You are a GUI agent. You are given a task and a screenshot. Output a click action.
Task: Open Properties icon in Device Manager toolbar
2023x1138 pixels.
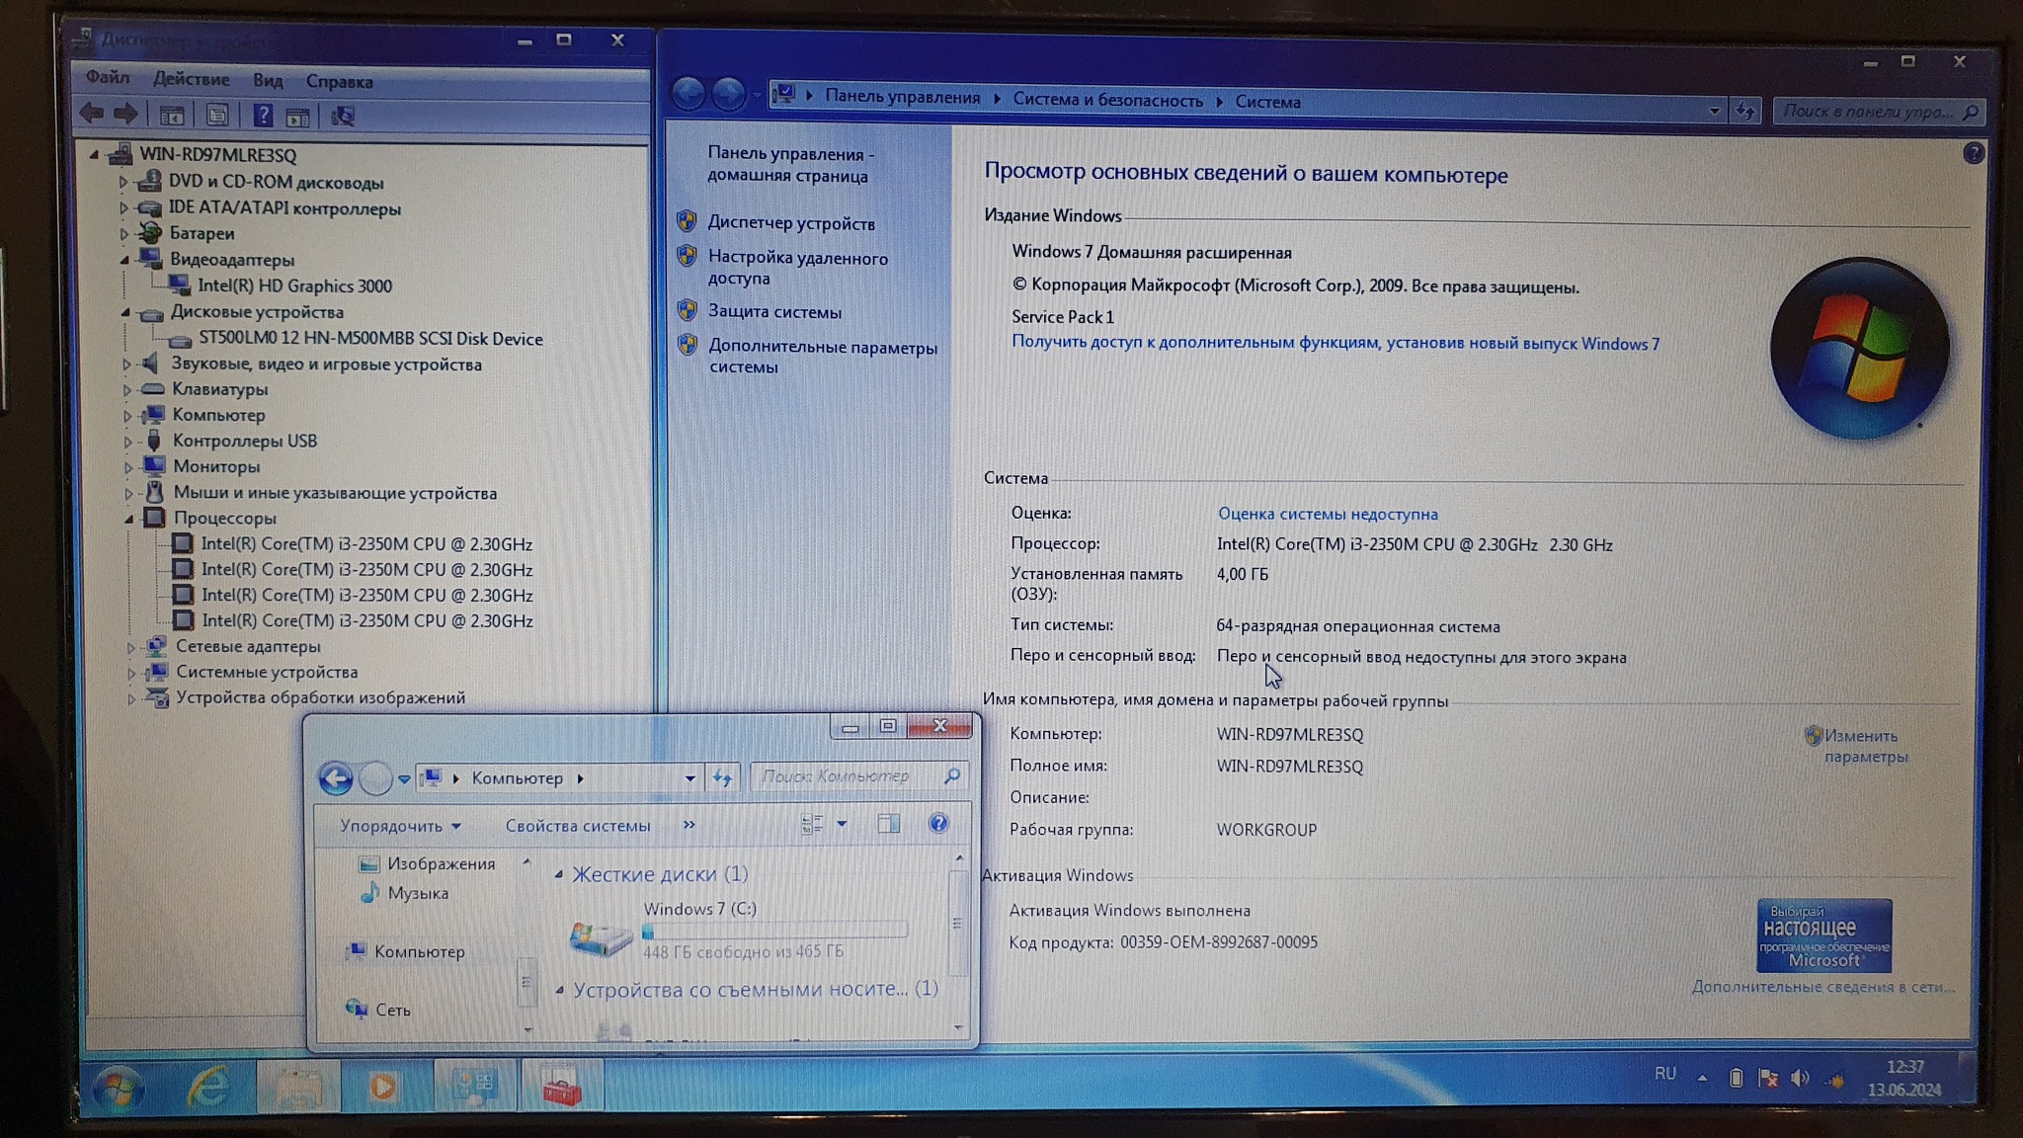coord(217,116)
